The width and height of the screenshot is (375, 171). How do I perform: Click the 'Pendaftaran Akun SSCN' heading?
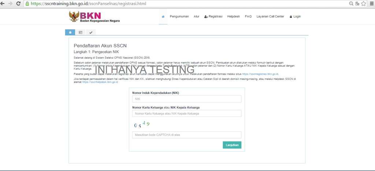[100, 46]
